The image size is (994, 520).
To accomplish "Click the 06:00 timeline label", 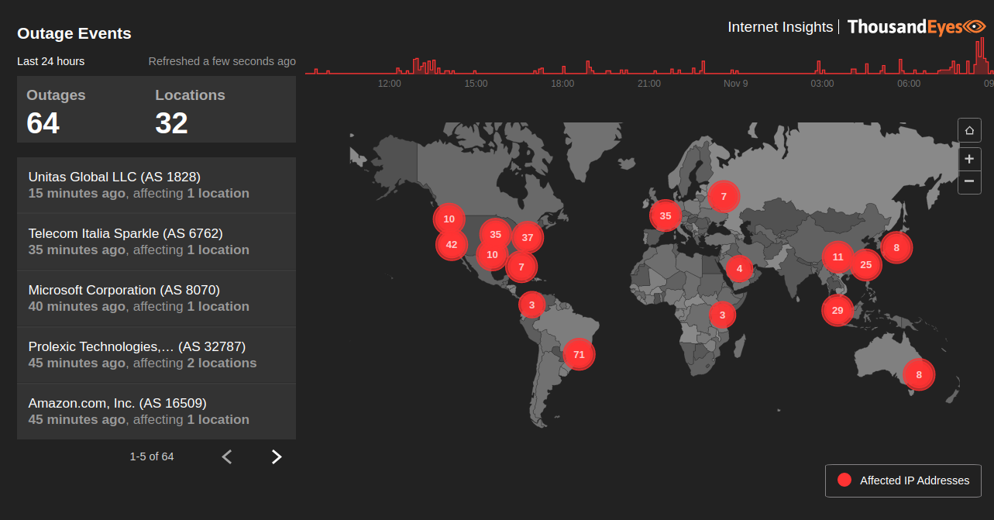I will pyautogui.click(x=909, y=84).
